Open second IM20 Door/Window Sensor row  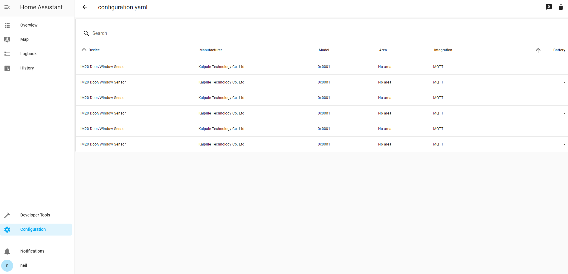point(322,82)
